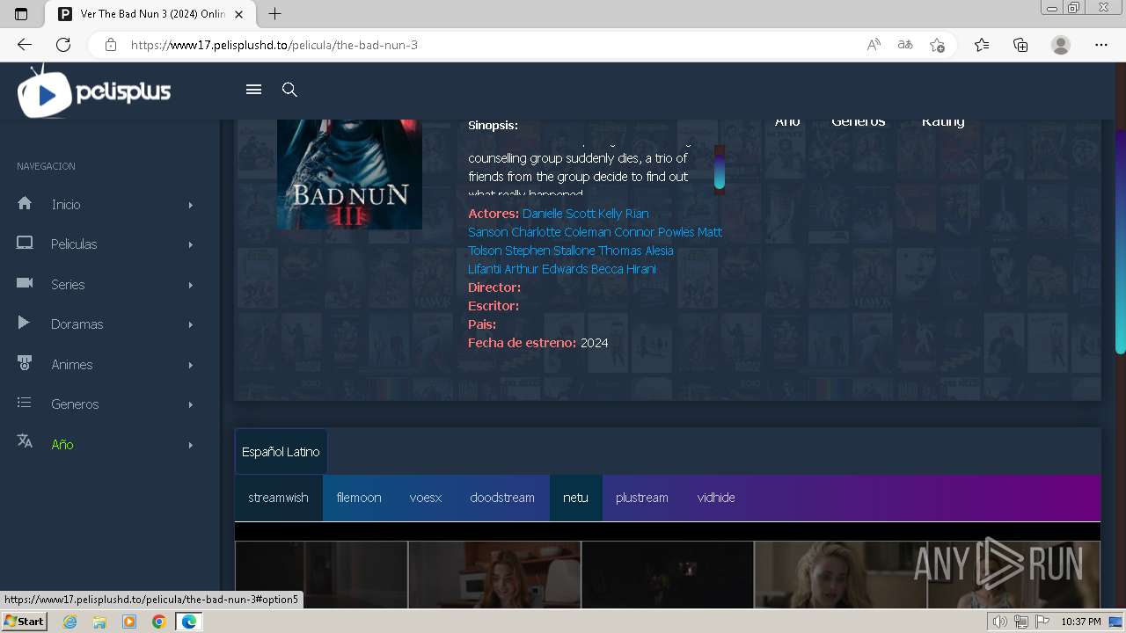The height and width of the screenshot is (633, 1126).
Task: Add this page to favorites star icon
Action: point(937,45)
